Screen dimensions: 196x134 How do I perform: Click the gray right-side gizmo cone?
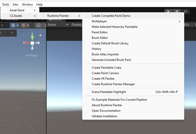(37, 43)
